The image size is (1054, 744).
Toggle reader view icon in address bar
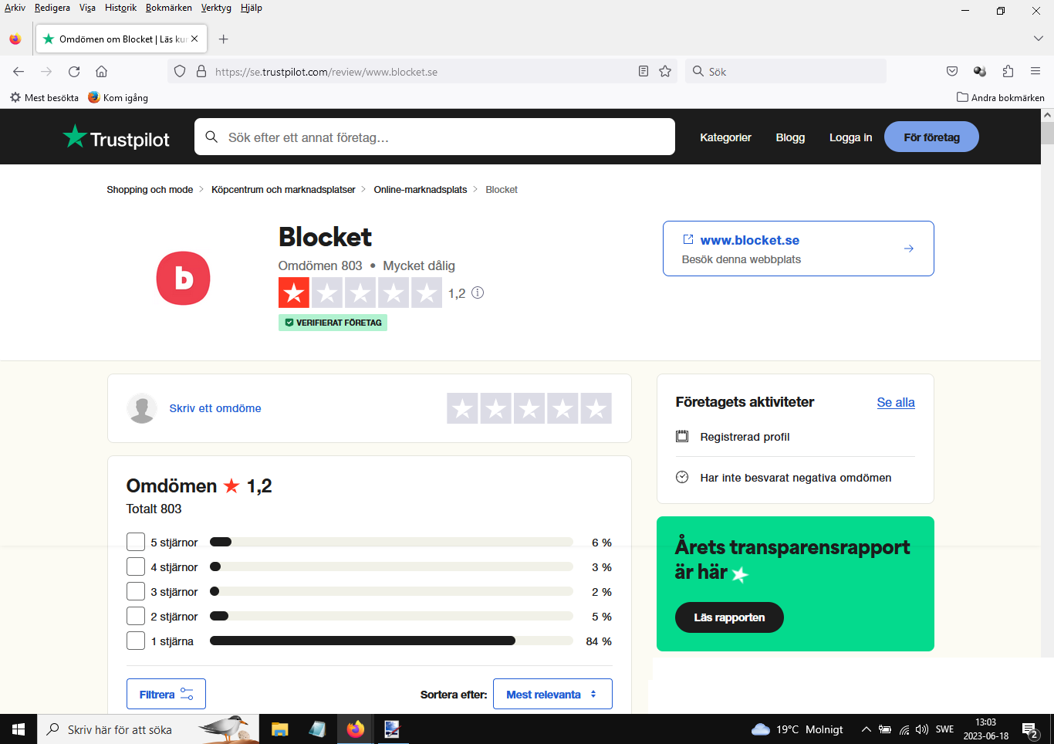(x=644, y=72)
